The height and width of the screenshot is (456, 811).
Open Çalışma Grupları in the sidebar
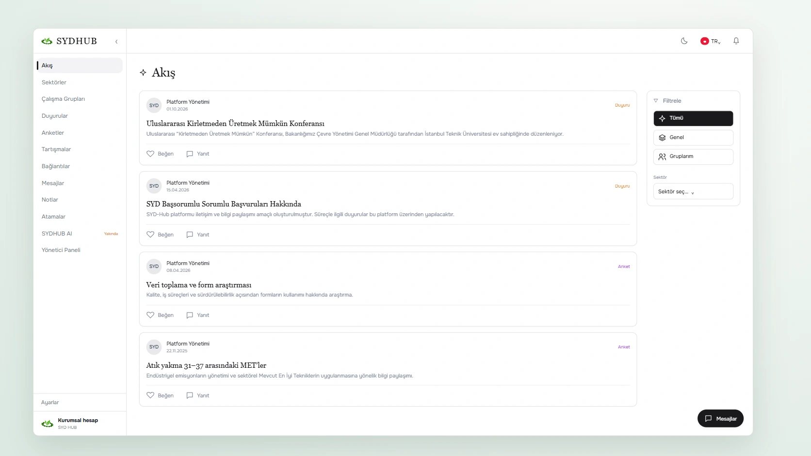point(80,99)
